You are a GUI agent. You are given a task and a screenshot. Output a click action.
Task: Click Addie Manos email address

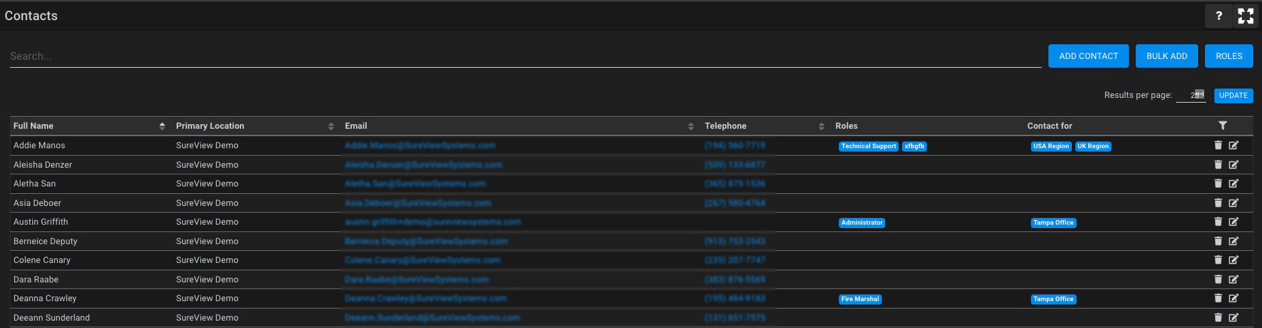coord(420,145)
